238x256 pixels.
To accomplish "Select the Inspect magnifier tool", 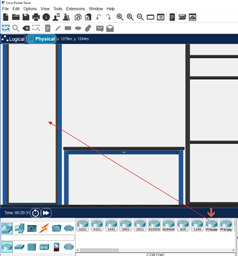I will (16, 28).
